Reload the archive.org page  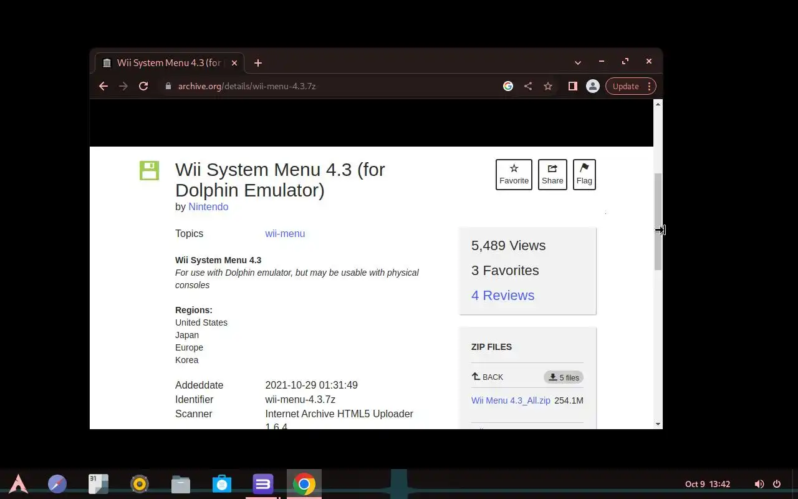pyautogui.click(x=143, y=86)
